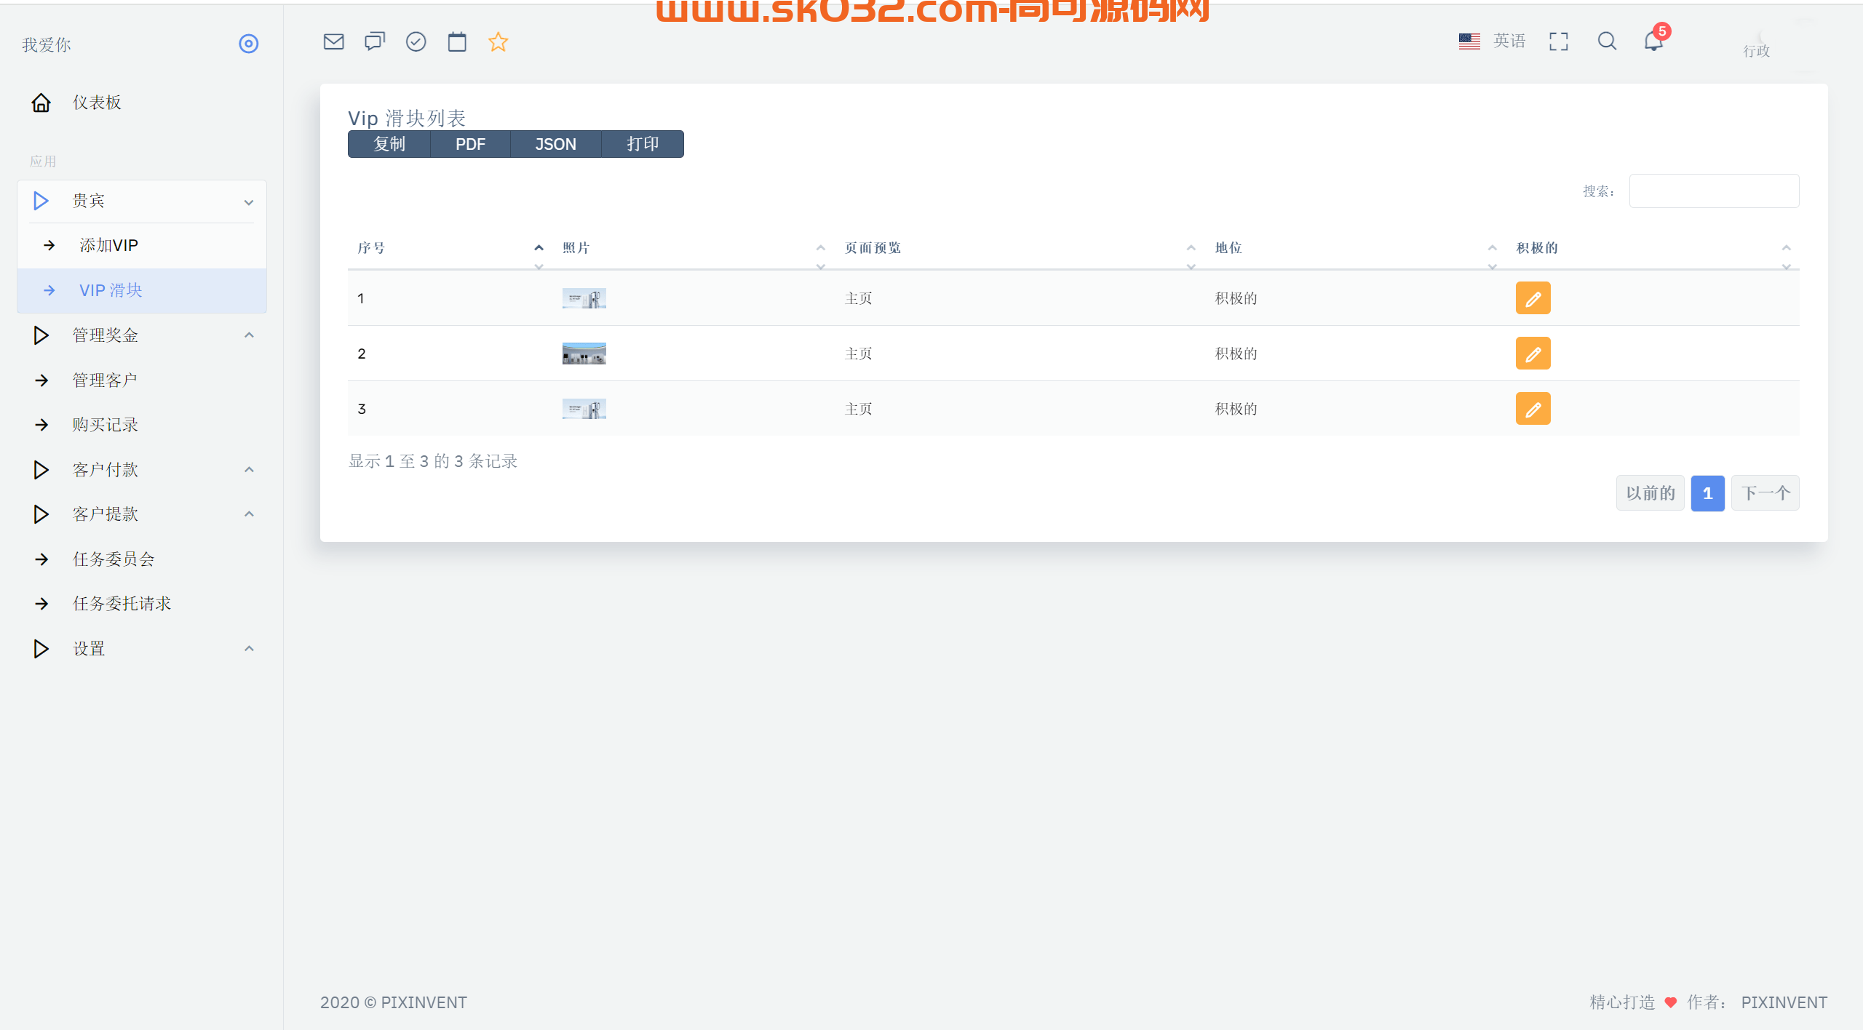Image resolution: width=1863 pixels, height=1030 pixels.
Task: Click 主页 text in row 3
Action: point(858,409)
